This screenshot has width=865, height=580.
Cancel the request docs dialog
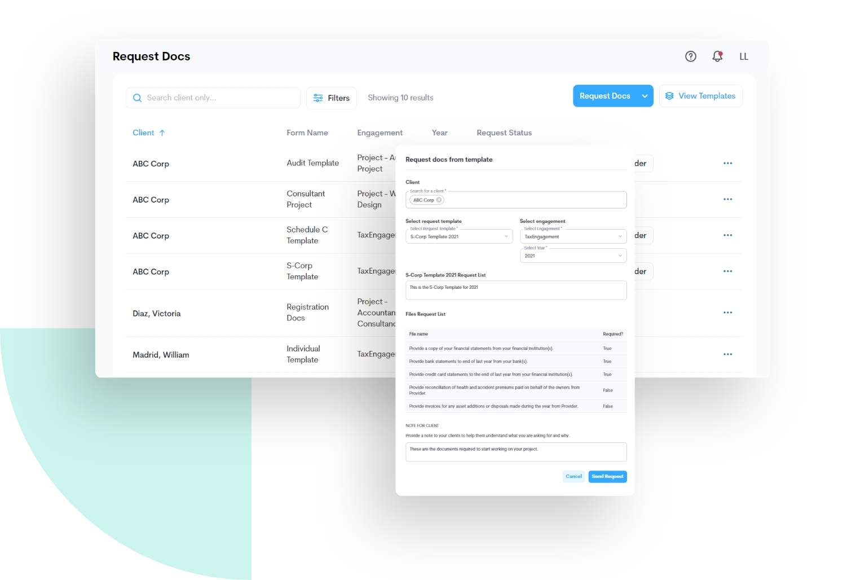click(573, 477)
